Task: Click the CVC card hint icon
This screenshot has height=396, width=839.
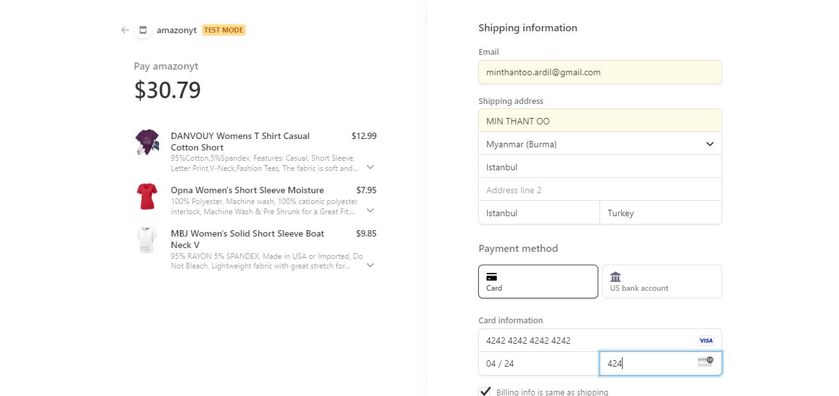Action: pos(706,362)
